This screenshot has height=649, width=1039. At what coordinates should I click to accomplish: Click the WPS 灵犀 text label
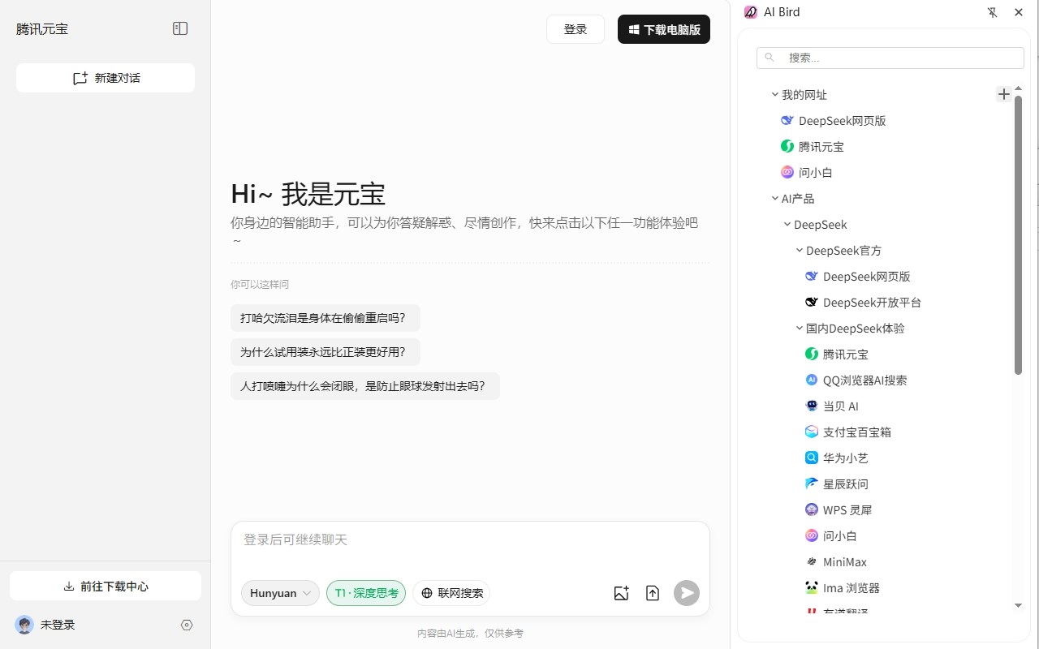(847, 509)
